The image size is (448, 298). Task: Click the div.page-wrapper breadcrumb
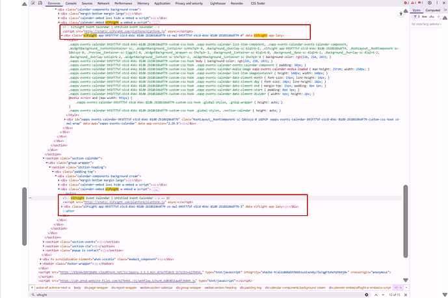click(x=96, y=288)
